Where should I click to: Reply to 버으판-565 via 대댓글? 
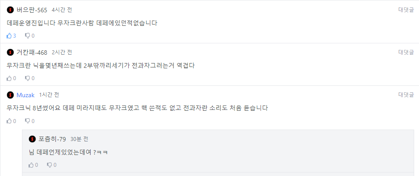tap(406, 10)
